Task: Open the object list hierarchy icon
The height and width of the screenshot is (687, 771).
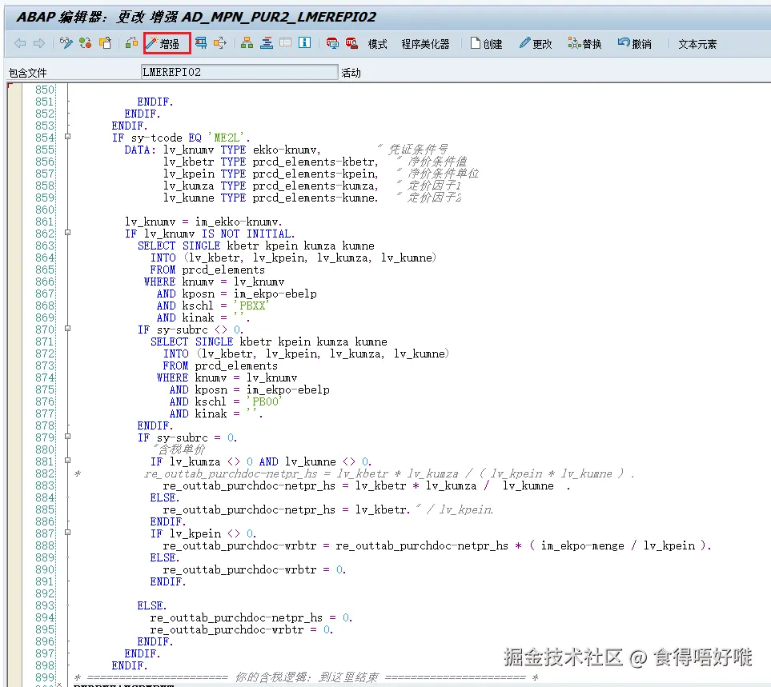Action: click(x=247, y=43)
